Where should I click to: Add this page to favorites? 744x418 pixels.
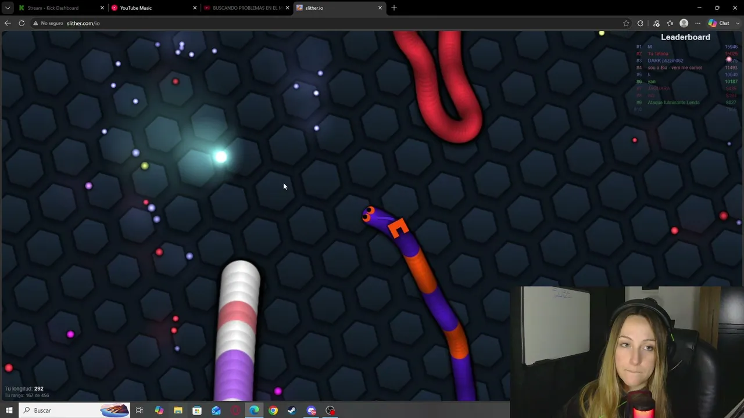coord(626,23)
